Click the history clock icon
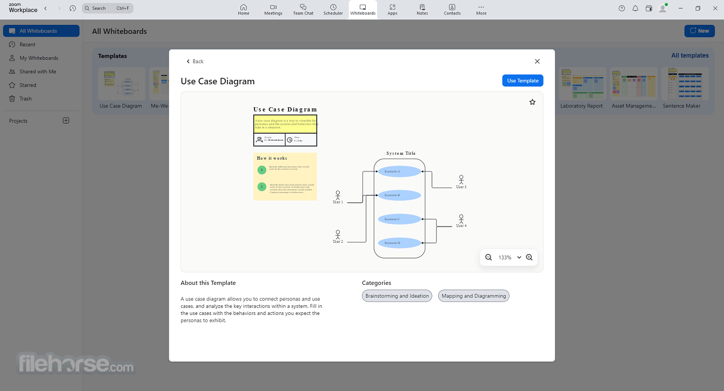Image resolution: width=724 pixels, height=391 pixels. [x=73, y=8]
